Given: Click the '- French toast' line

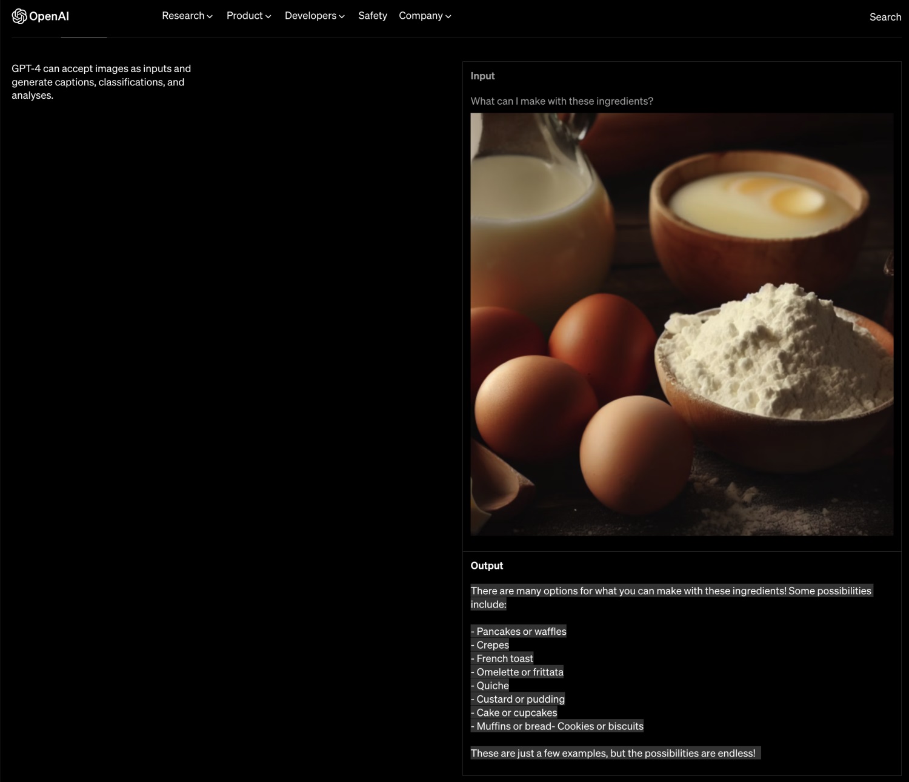Looking at the screenshot, I should [x=502, y=658].
